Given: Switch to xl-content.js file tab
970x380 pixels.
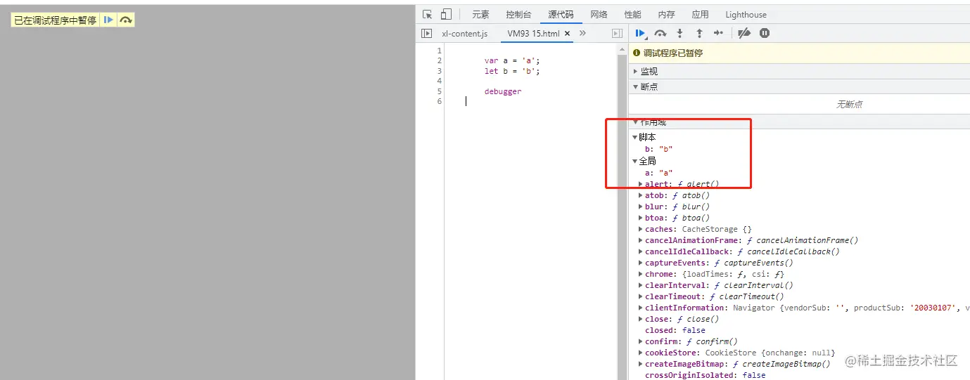Looking at the screenshot, I should click(x=464, y=34).
